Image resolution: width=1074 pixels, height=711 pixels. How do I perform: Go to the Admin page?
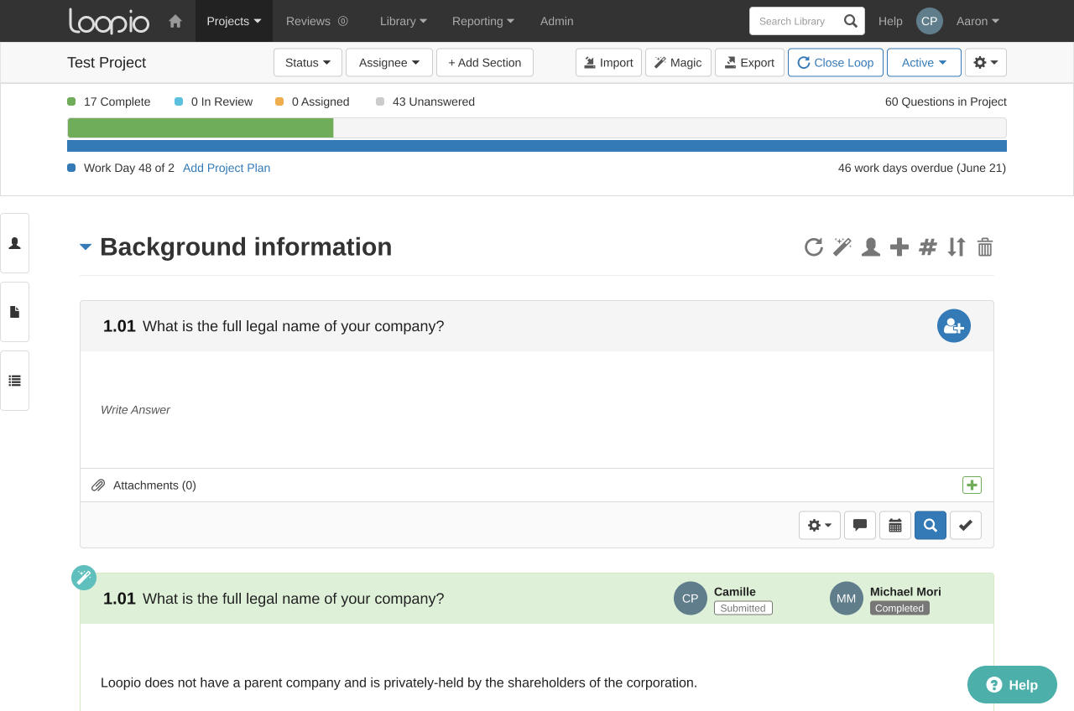pyautogui.click(x=557, y=21)
